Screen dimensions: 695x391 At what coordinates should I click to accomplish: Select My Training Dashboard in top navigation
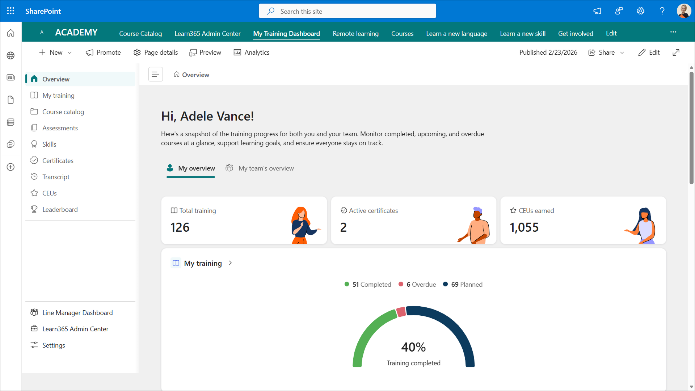(x=286, y=33)
